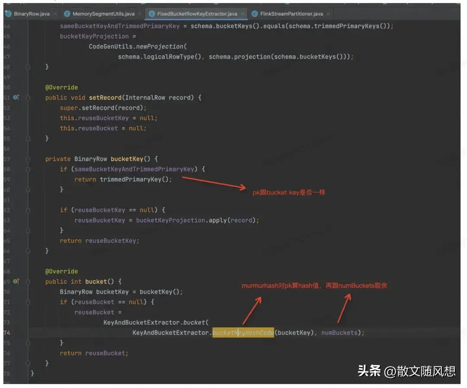The height and width of the screenshot is (388, 467).
Task: Click 'BinaryRow bucketKey = bucketKey();' assignment
Action: click(121, 292)
